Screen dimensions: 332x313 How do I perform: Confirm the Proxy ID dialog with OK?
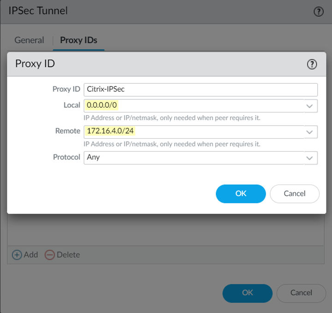[241, 194]
